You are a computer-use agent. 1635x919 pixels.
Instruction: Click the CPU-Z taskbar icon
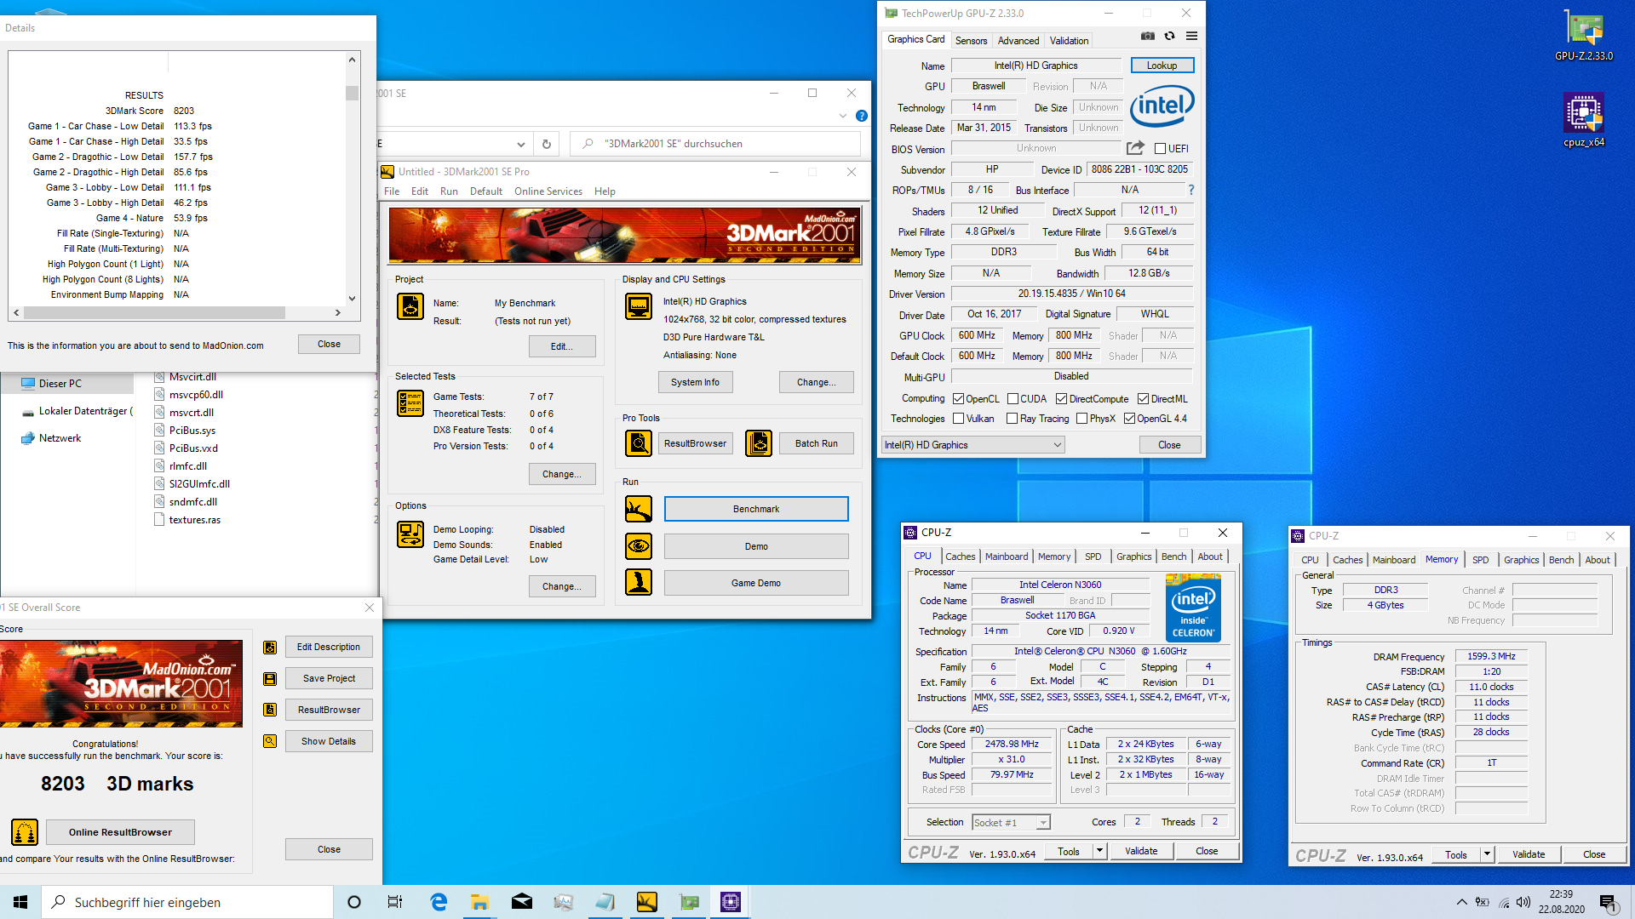pyautogui.click(x=731, y=902)
